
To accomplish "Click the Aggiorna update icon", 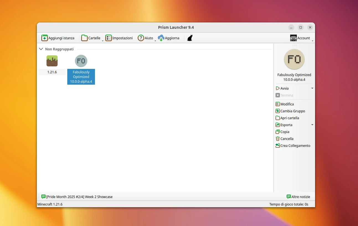I will tap(161, 38).
